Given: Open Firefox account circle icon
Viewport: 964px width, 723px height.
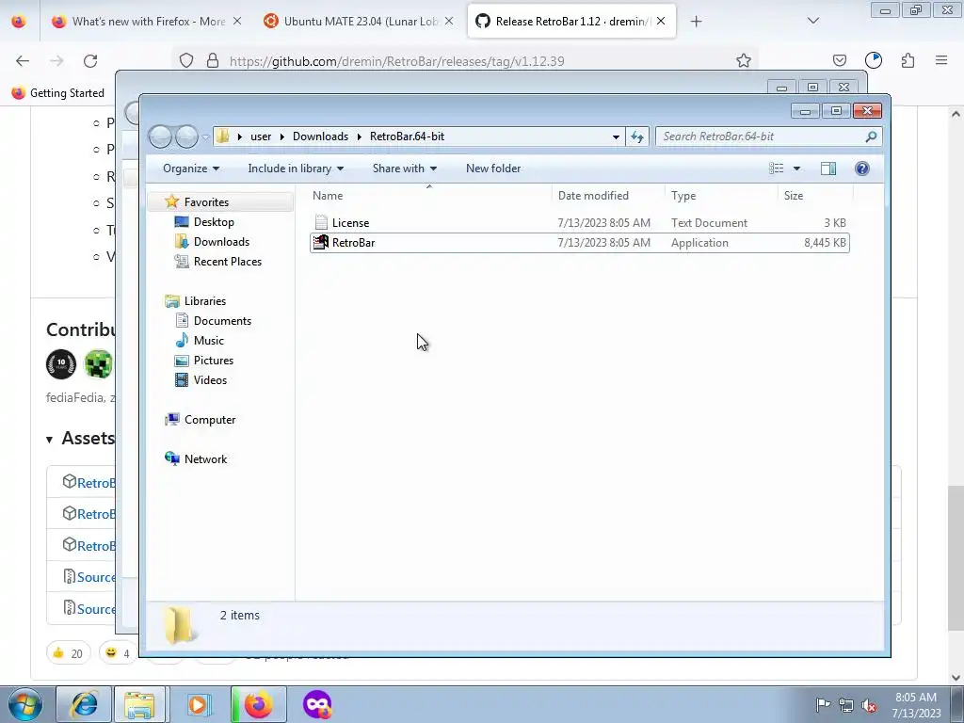Looking at the screenshot, I should point(873,61).
